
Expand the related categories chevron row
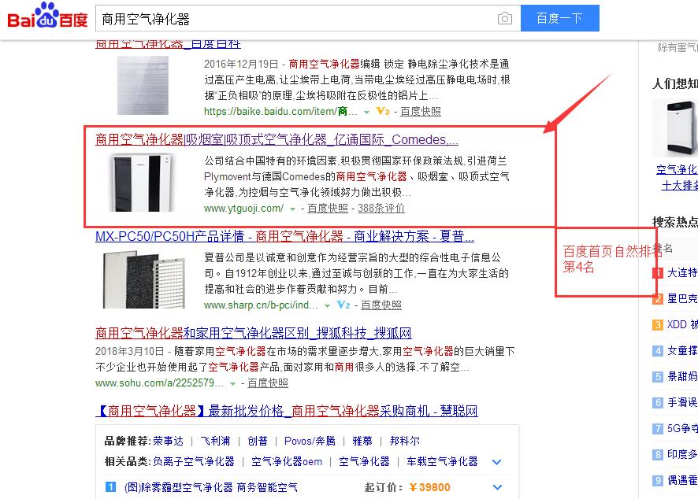point(497,462)
